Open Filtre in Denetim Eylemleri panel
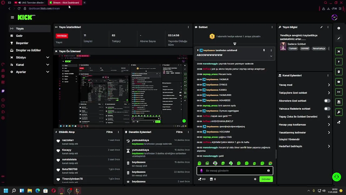 [x=179, y=132]
